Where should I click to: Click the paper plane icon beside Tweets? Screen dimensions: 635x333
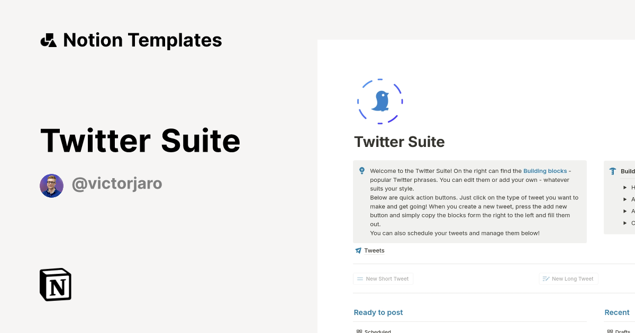[x=358, y=250]
